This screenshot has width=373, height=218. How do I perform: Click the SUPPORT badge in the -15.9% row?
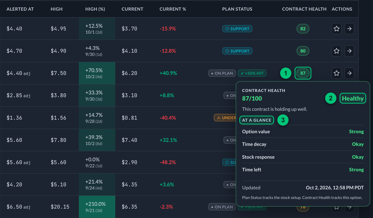click(237, 29)
